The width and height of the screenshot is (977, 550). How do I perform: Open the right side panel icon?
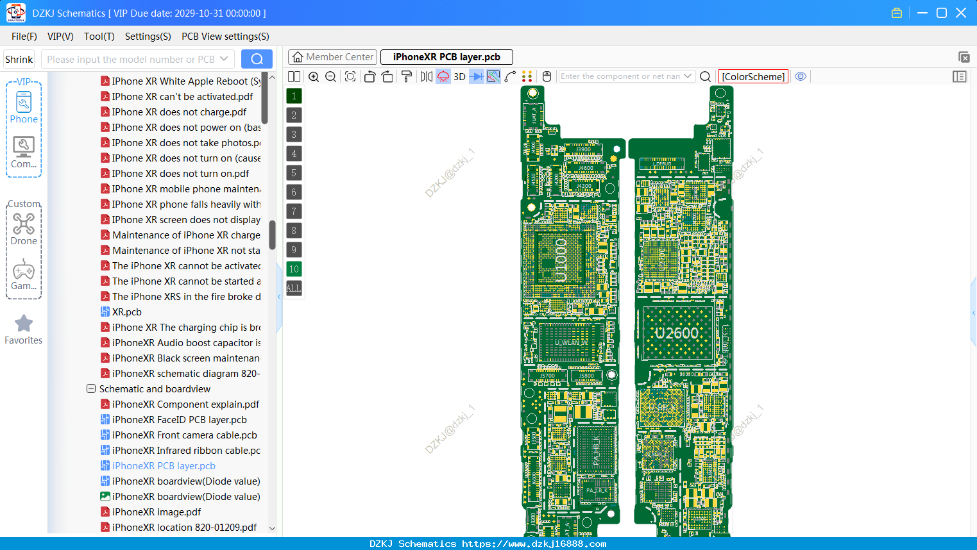pos(960,76)
